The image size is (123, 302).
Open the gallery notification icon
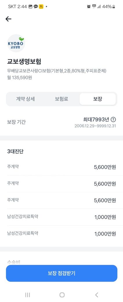[30, 7]
